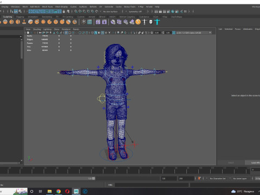Open the Mesh menu

pyautogui.click(x=25, y=6)
